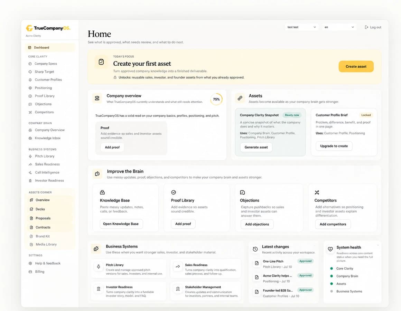Click the Call Intelligence icon
Viewport: 401px width, 311px height.
[x=30, y=172]
